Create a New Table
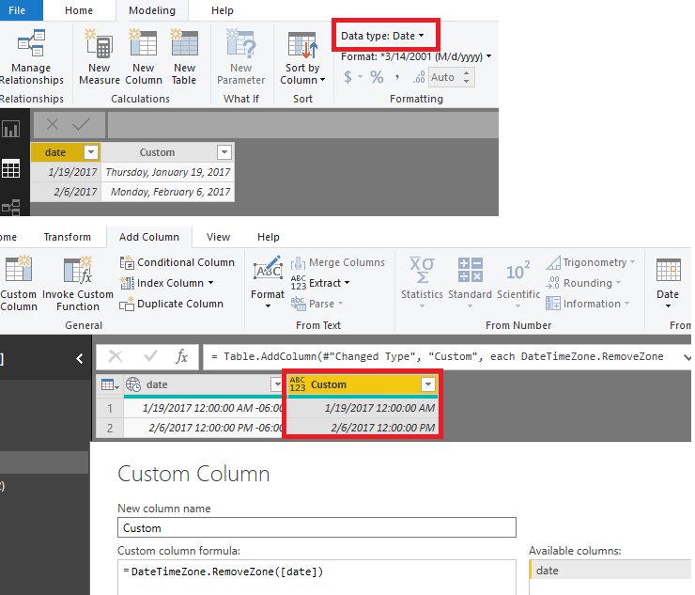Screen dimensions: 695x595 coord(184,56)
